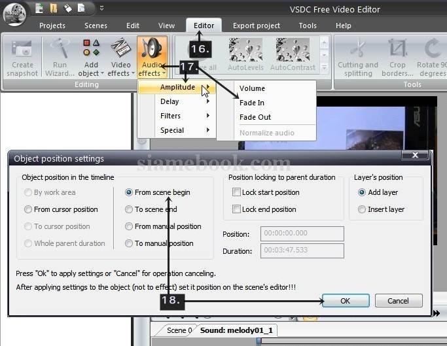This screenshot has height=346, width=447.
Task: Open the Tools ribbon tab
Action: [x=308, y=26]
